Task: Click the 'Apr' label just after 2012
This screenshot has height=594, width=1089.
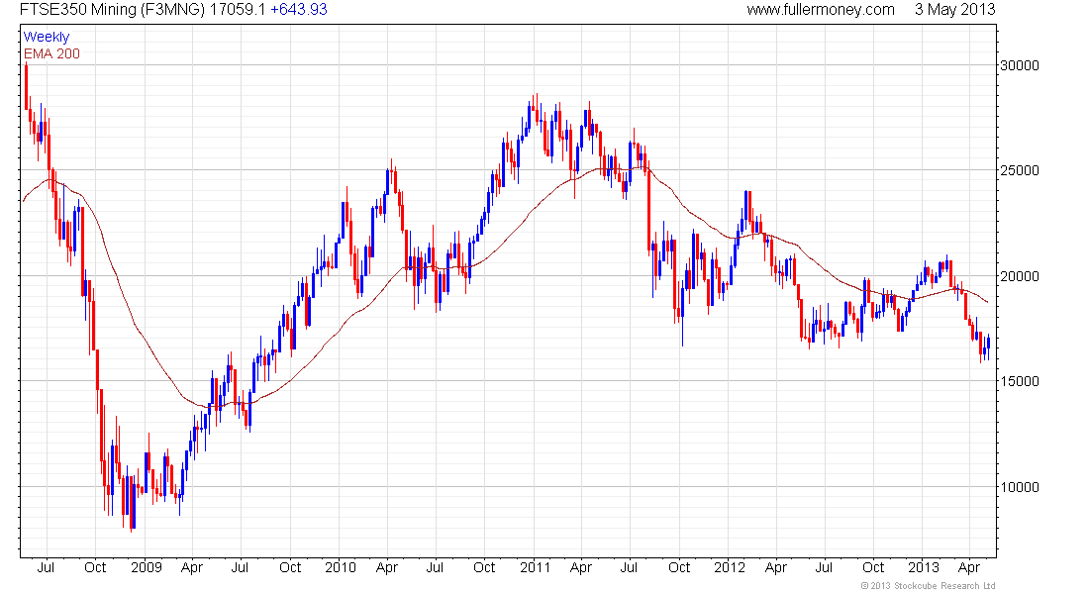Action: 776,567
